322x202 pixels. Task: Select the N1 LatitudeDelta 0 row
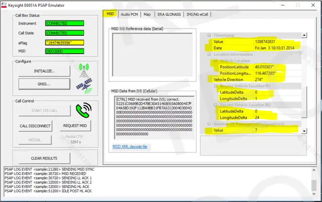(x=260, y=93)
